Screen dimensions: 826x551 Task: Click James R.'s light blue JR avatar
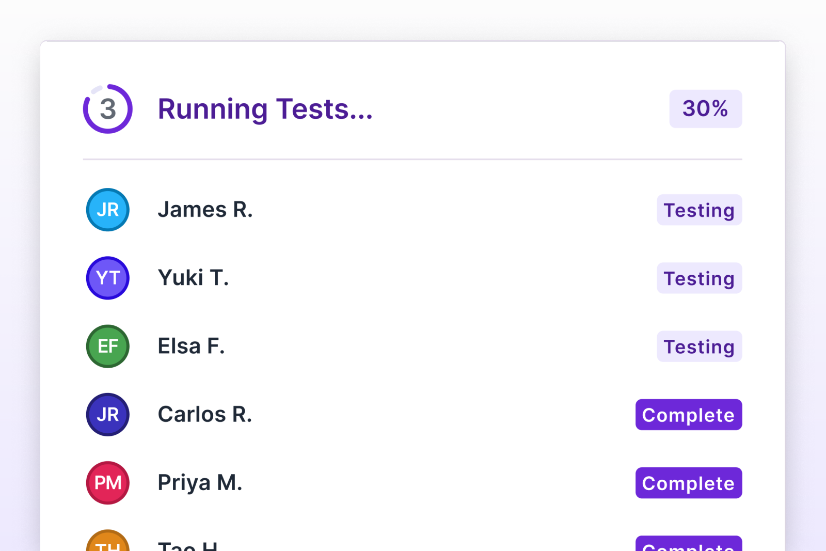[108, 210]
